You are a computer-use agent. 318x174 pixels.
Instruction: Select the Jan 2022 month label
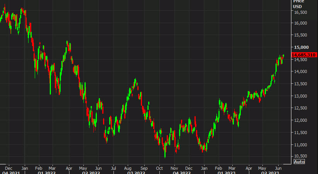tap(25, 168)
